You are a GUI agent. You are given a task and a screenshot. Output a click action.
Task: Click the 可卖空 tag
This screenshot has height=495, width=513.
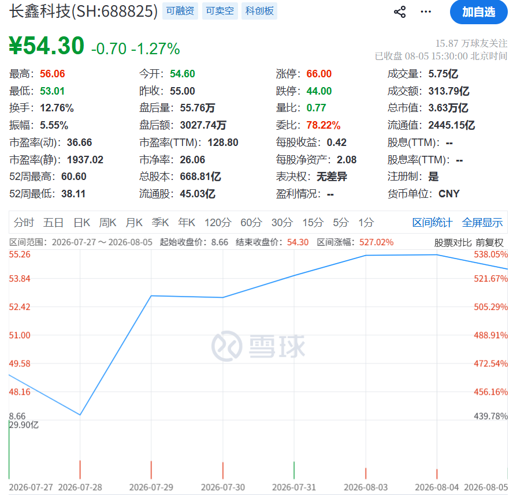[x=220, y=11]
